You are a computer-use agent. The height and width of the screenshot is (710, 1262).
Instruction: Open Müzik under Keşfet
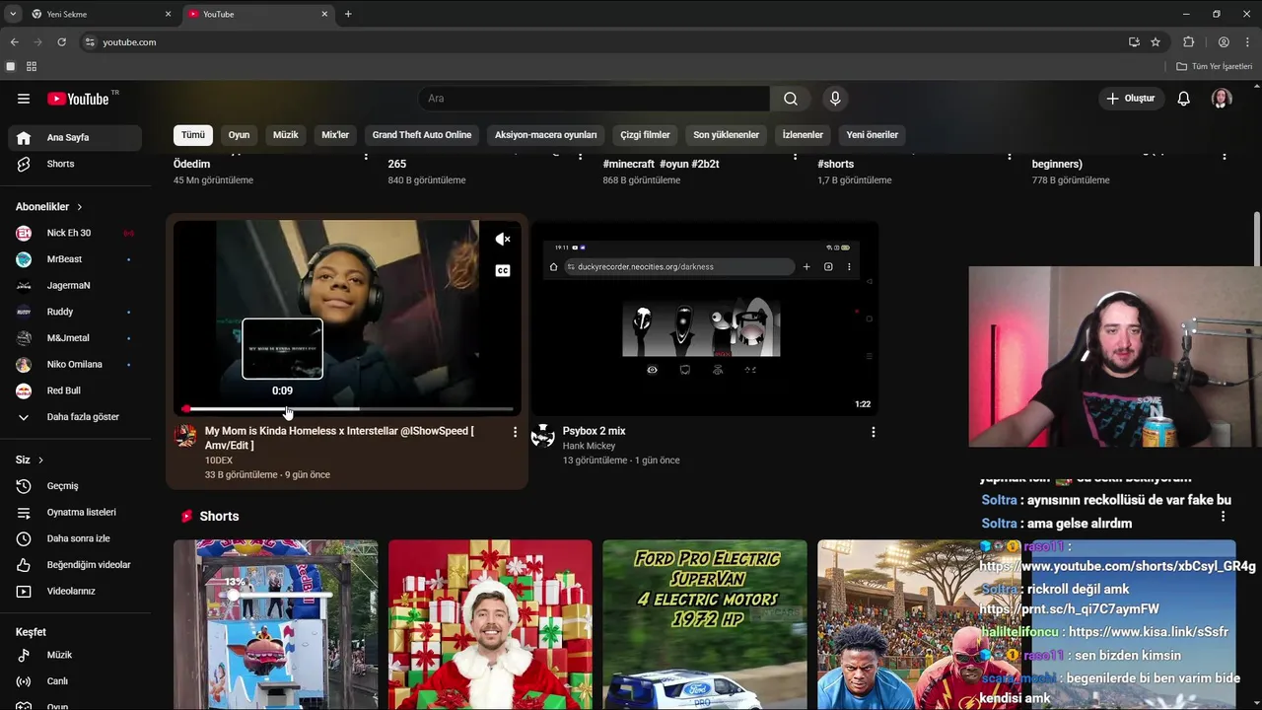[x=75, y=655]
